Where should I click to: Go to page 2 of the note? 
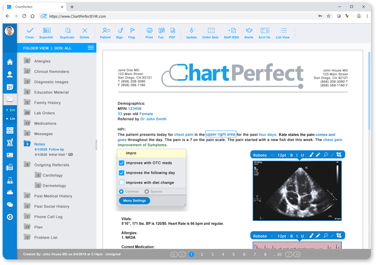[x=202, y=254]
